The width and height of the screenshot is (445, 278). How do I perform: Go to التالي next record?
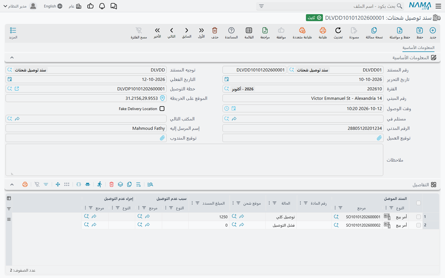click(172, 30)
